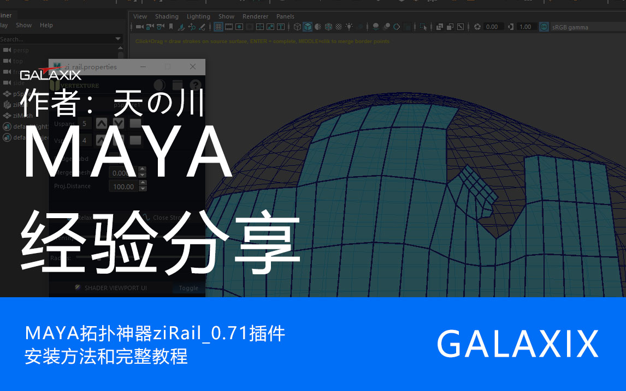Image resolution: width=626 pixels, height=391 pixels.
Task: Click the bookmark icon in viewport toolbar
Action: click(170, 27)
